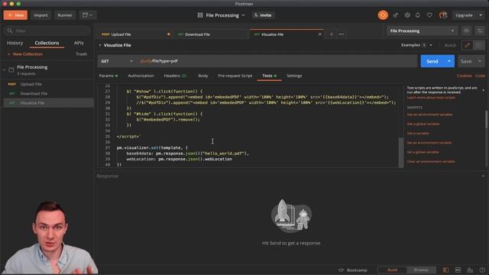Image resolution: width=489 pixels, height=275 pixels.
Task: Open the Body tab
Action: 203,76
